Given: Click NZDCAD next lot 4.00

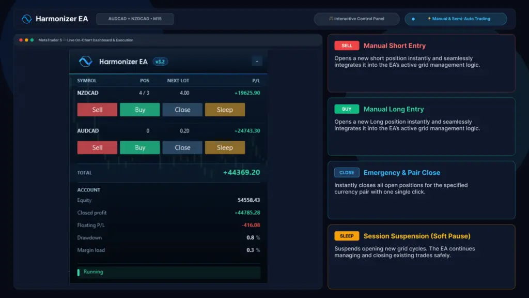Looking at the screenshot, I should [x=184, y=93].
